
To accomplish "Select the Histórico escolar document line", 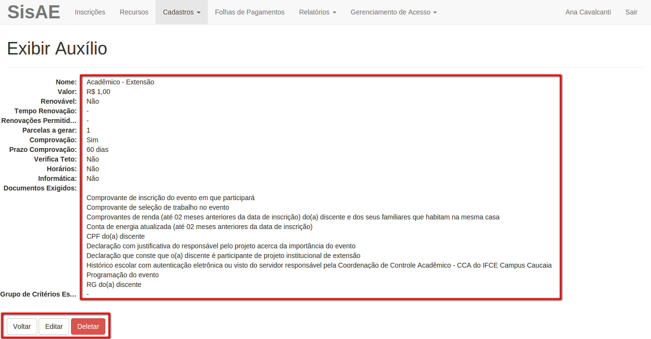I will [x=319, y=265].
